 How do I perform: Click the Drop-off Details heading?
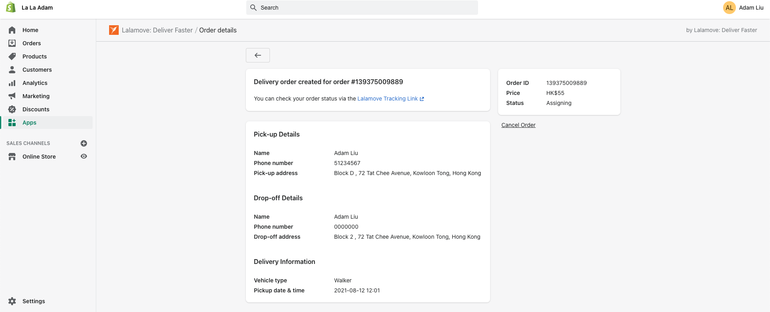278,198
